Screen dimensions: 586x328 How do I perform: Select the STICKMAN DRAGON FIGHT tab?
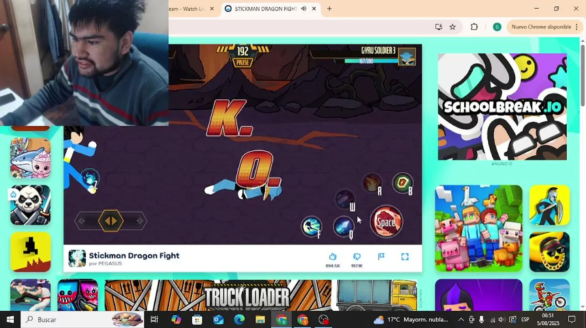coord(266,9)
